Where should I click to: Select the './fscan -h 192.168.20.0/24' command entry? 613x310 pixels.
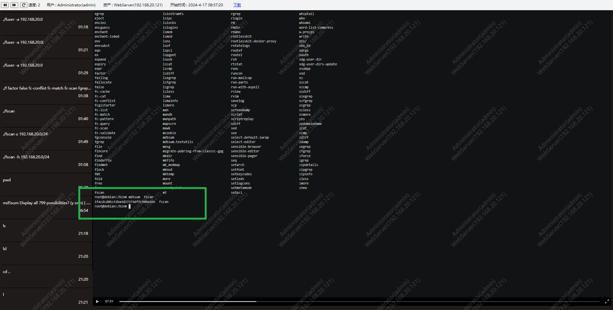(46, 161)
